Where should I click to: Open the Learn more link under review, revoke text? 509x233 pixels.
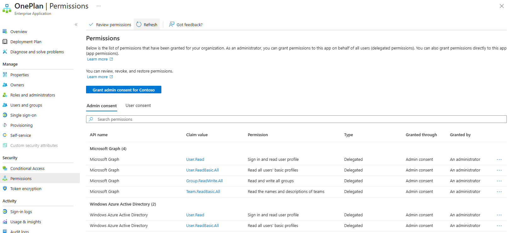pyautogui.click(x=100, y=77)
